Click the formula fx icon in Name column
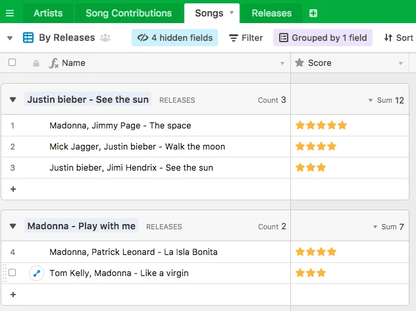This screenshot has width=416, height=311. coord(53,63)
